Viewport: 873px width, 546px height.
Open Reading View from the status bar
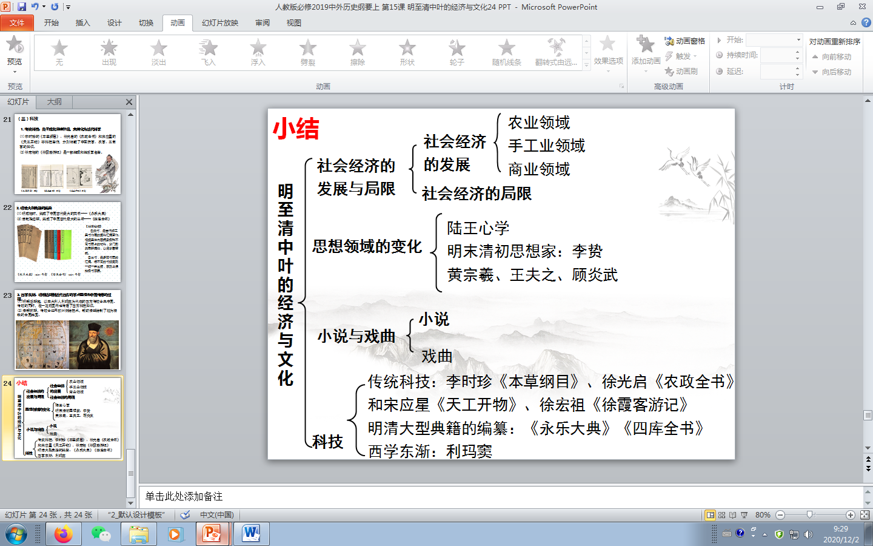pyautogui.click(x=732, y=515)
